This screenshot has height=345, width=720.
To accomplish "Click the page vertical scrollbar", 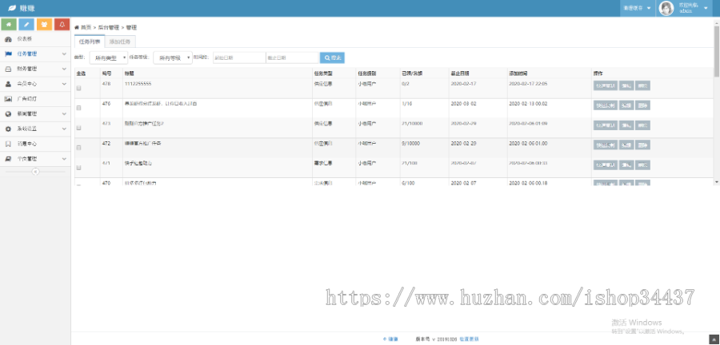I will (716, 48).
